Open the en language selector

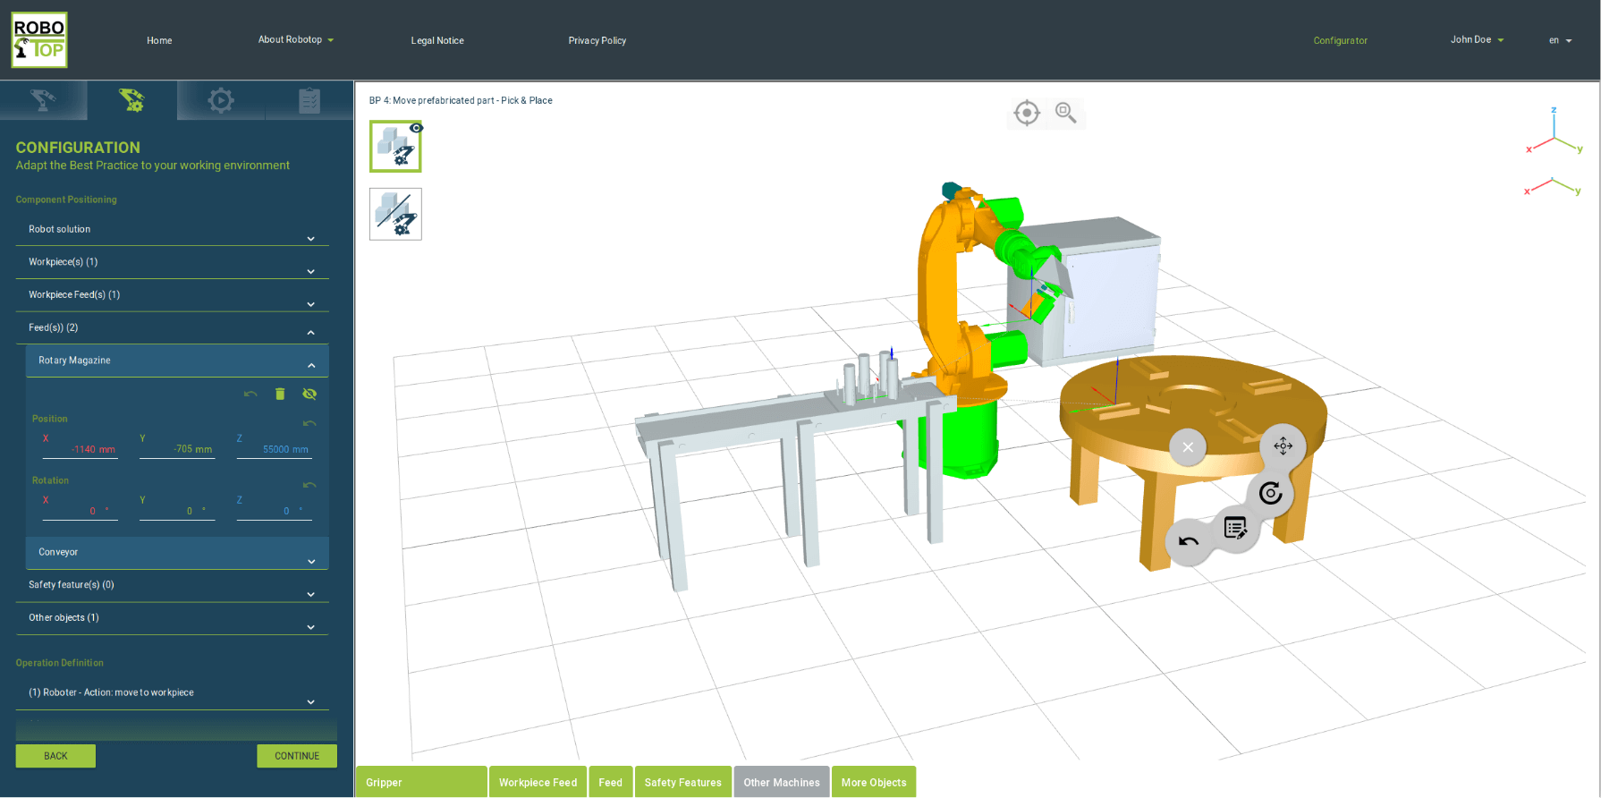(x=1560, y=40)
